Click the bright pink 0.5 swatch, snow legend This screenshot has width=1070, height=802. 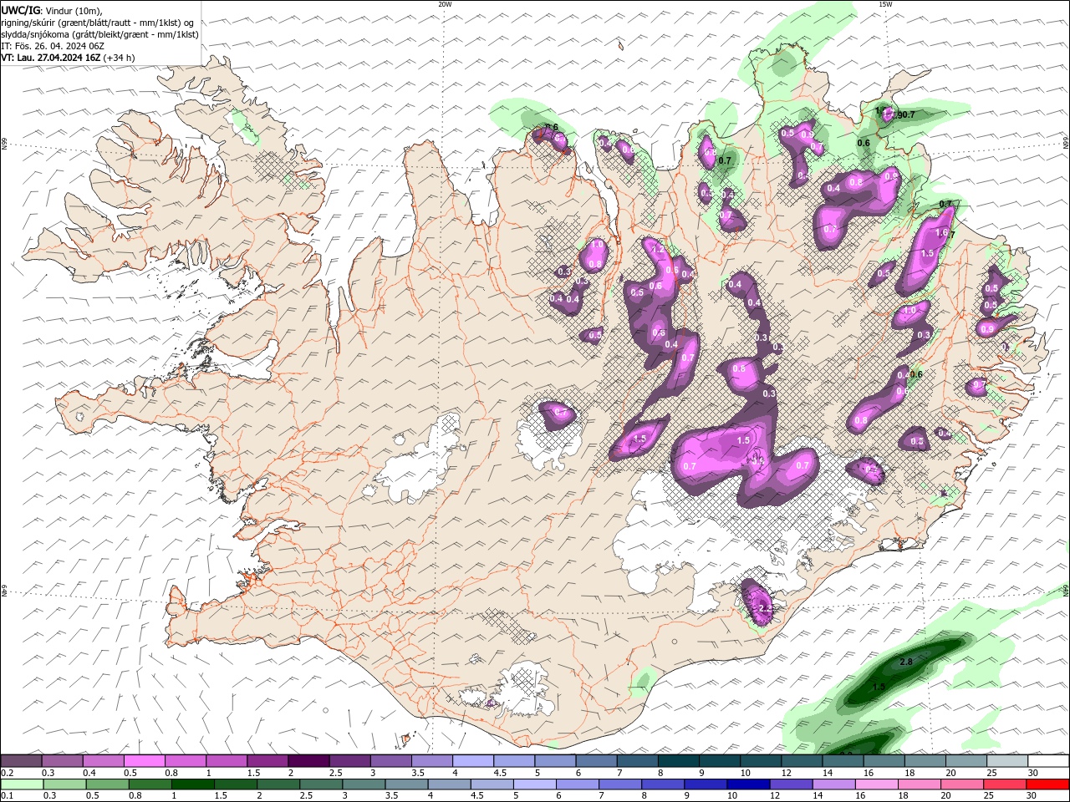145,761
